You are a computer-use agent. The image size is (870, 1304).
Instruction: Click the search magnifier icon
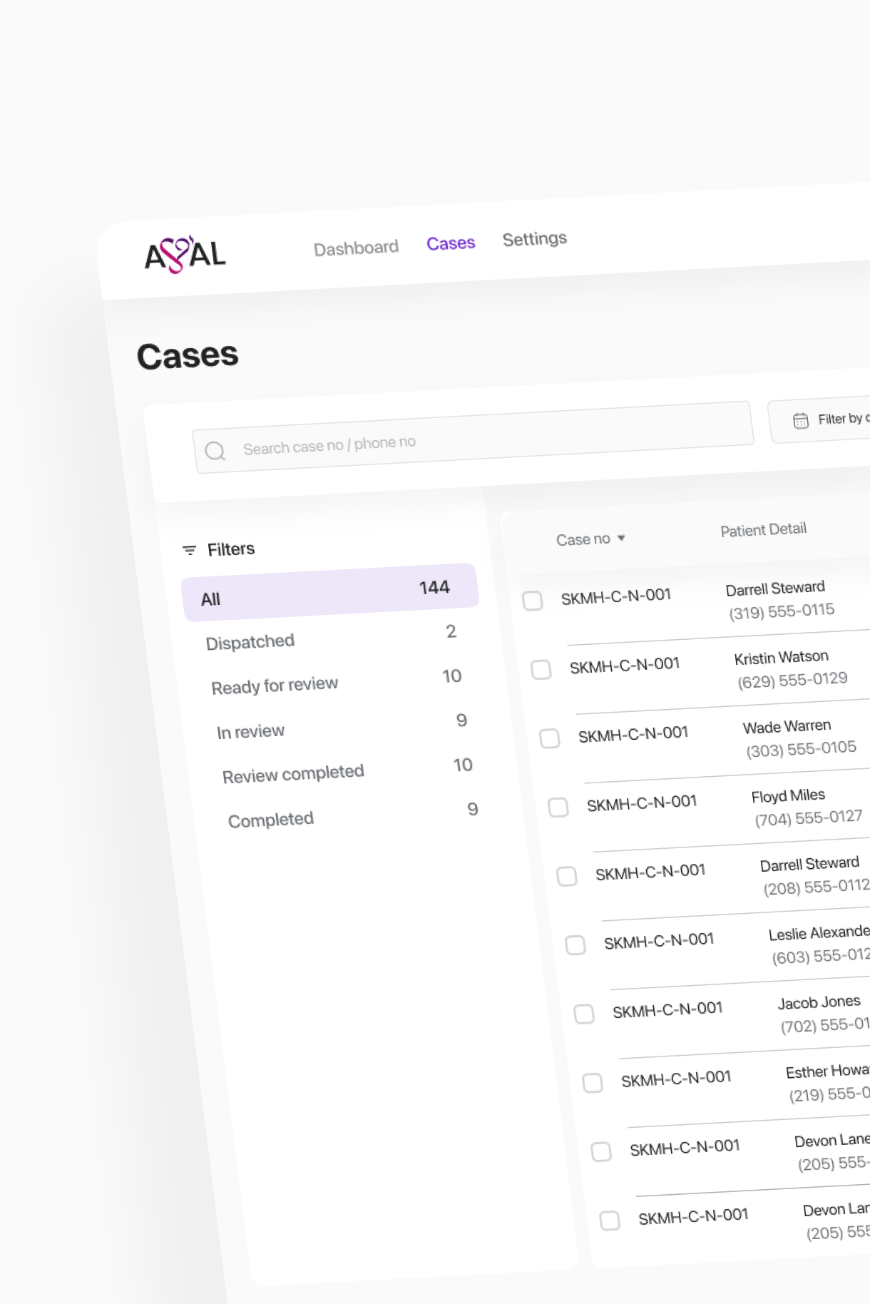click(215, 451)
